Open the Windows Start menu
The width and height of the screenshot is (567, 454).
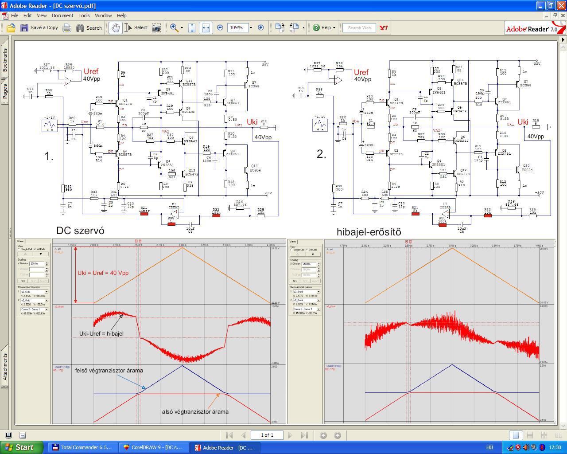coord(22,447)
